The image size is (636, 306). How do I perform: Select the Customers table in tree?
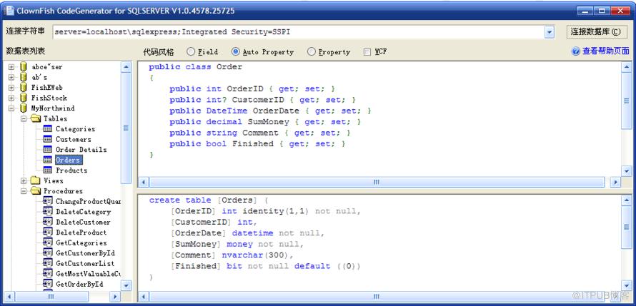click(74, 139)
